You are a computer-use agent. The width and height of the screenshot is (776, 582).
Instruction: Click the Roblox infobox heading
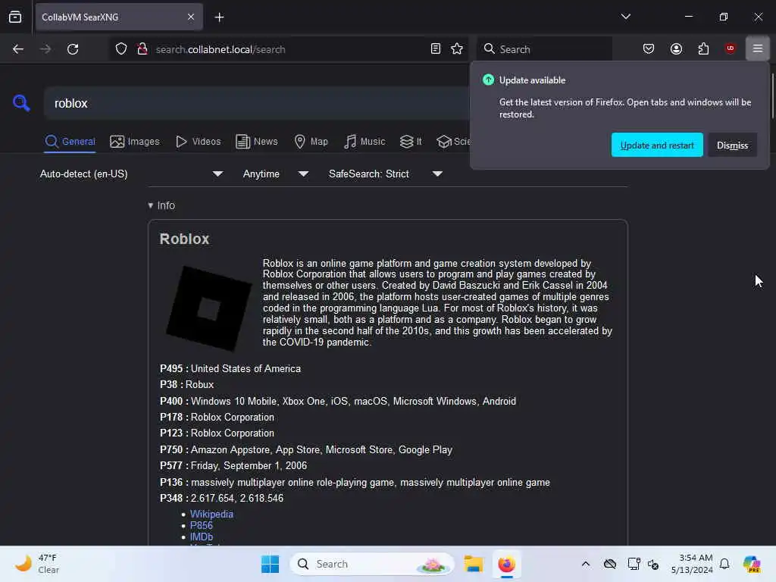tap(184, 239)
